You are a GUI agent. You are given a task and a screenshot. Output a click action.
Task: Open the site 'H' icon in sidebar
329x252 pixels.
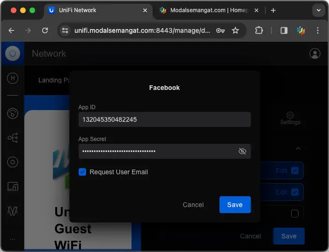pyautogui.click(x=13, y=78)
